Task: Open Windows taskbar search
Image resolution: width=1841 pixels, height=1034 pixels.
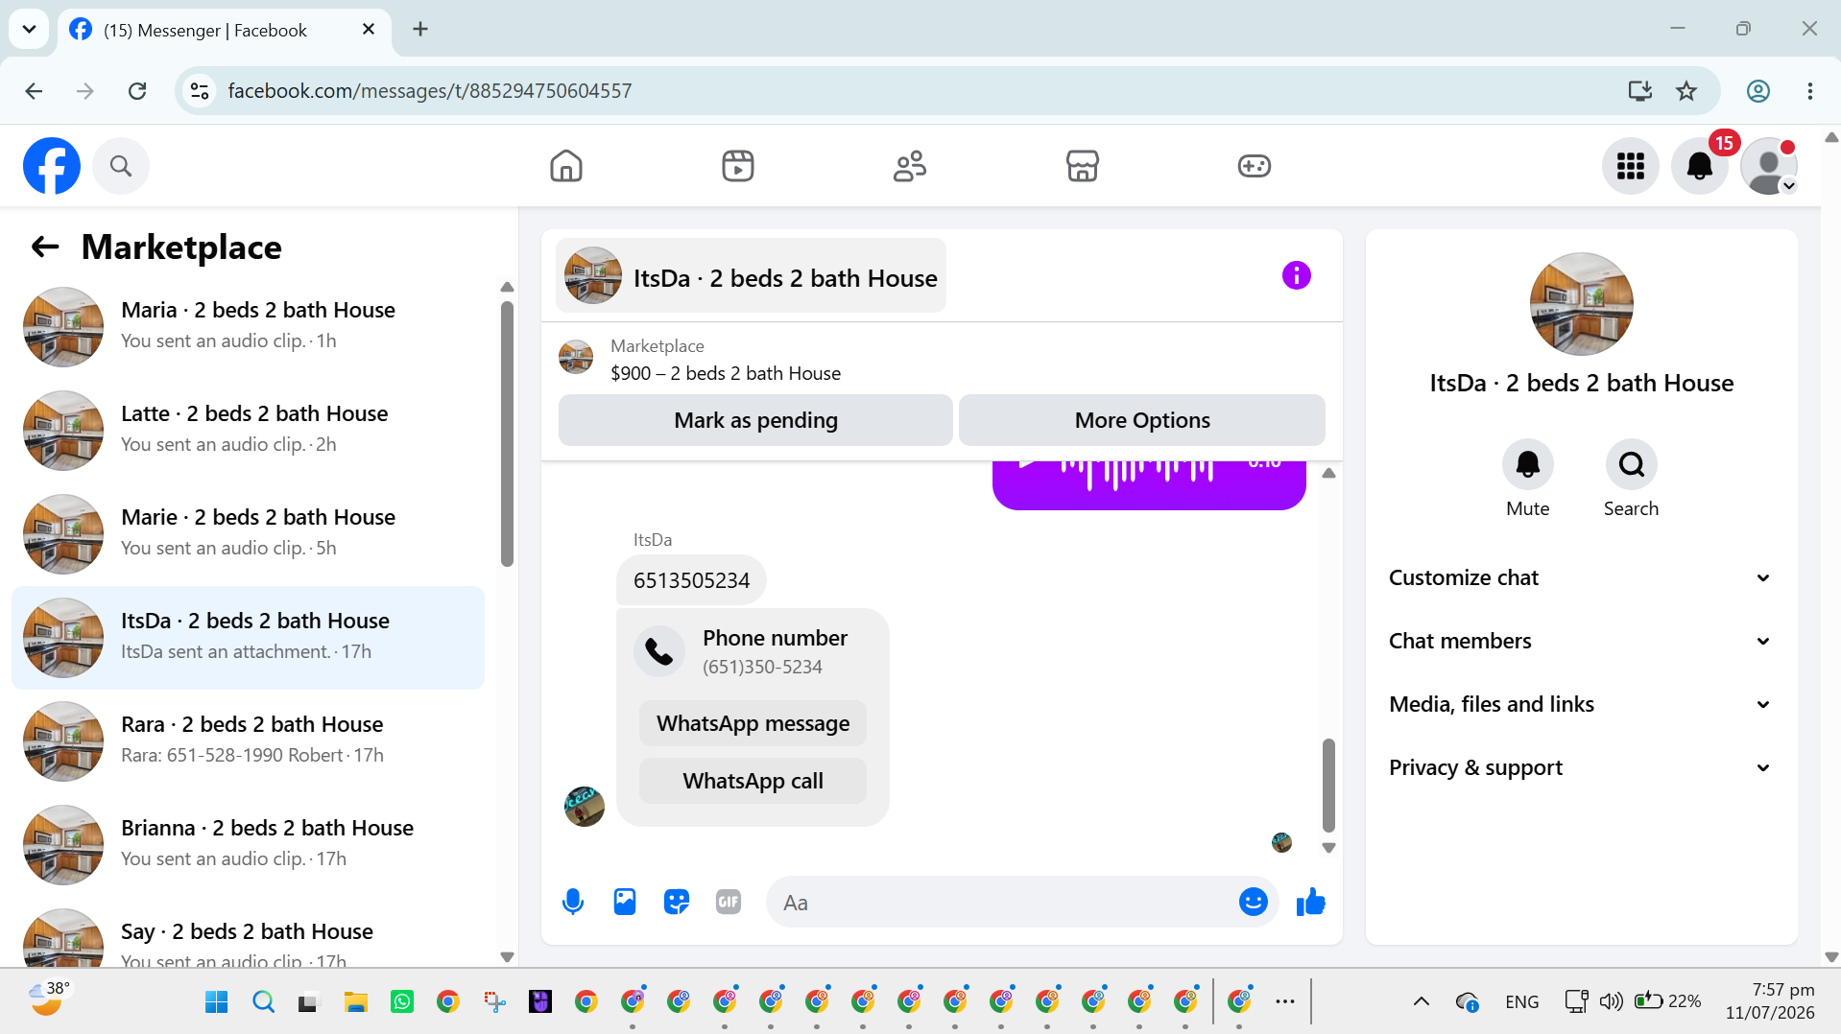Action: tap(263, 1002)
